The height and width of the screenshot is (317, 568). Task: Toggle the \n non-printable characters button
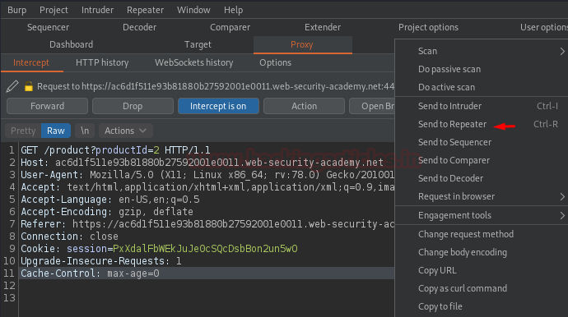[x=85, y=131]
